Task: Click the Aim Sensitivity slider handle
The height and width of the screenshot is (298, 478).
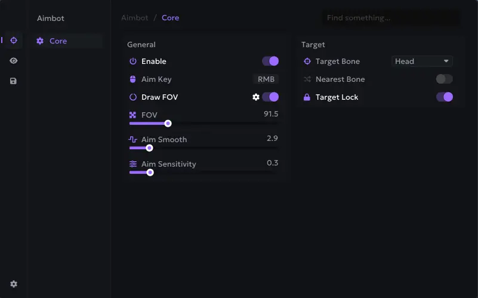Action: pyautogui.click(x=150, y=173)
